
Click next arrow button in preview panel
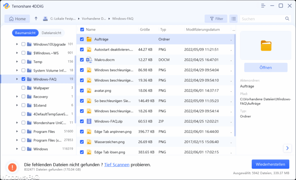tap(287, 148)
